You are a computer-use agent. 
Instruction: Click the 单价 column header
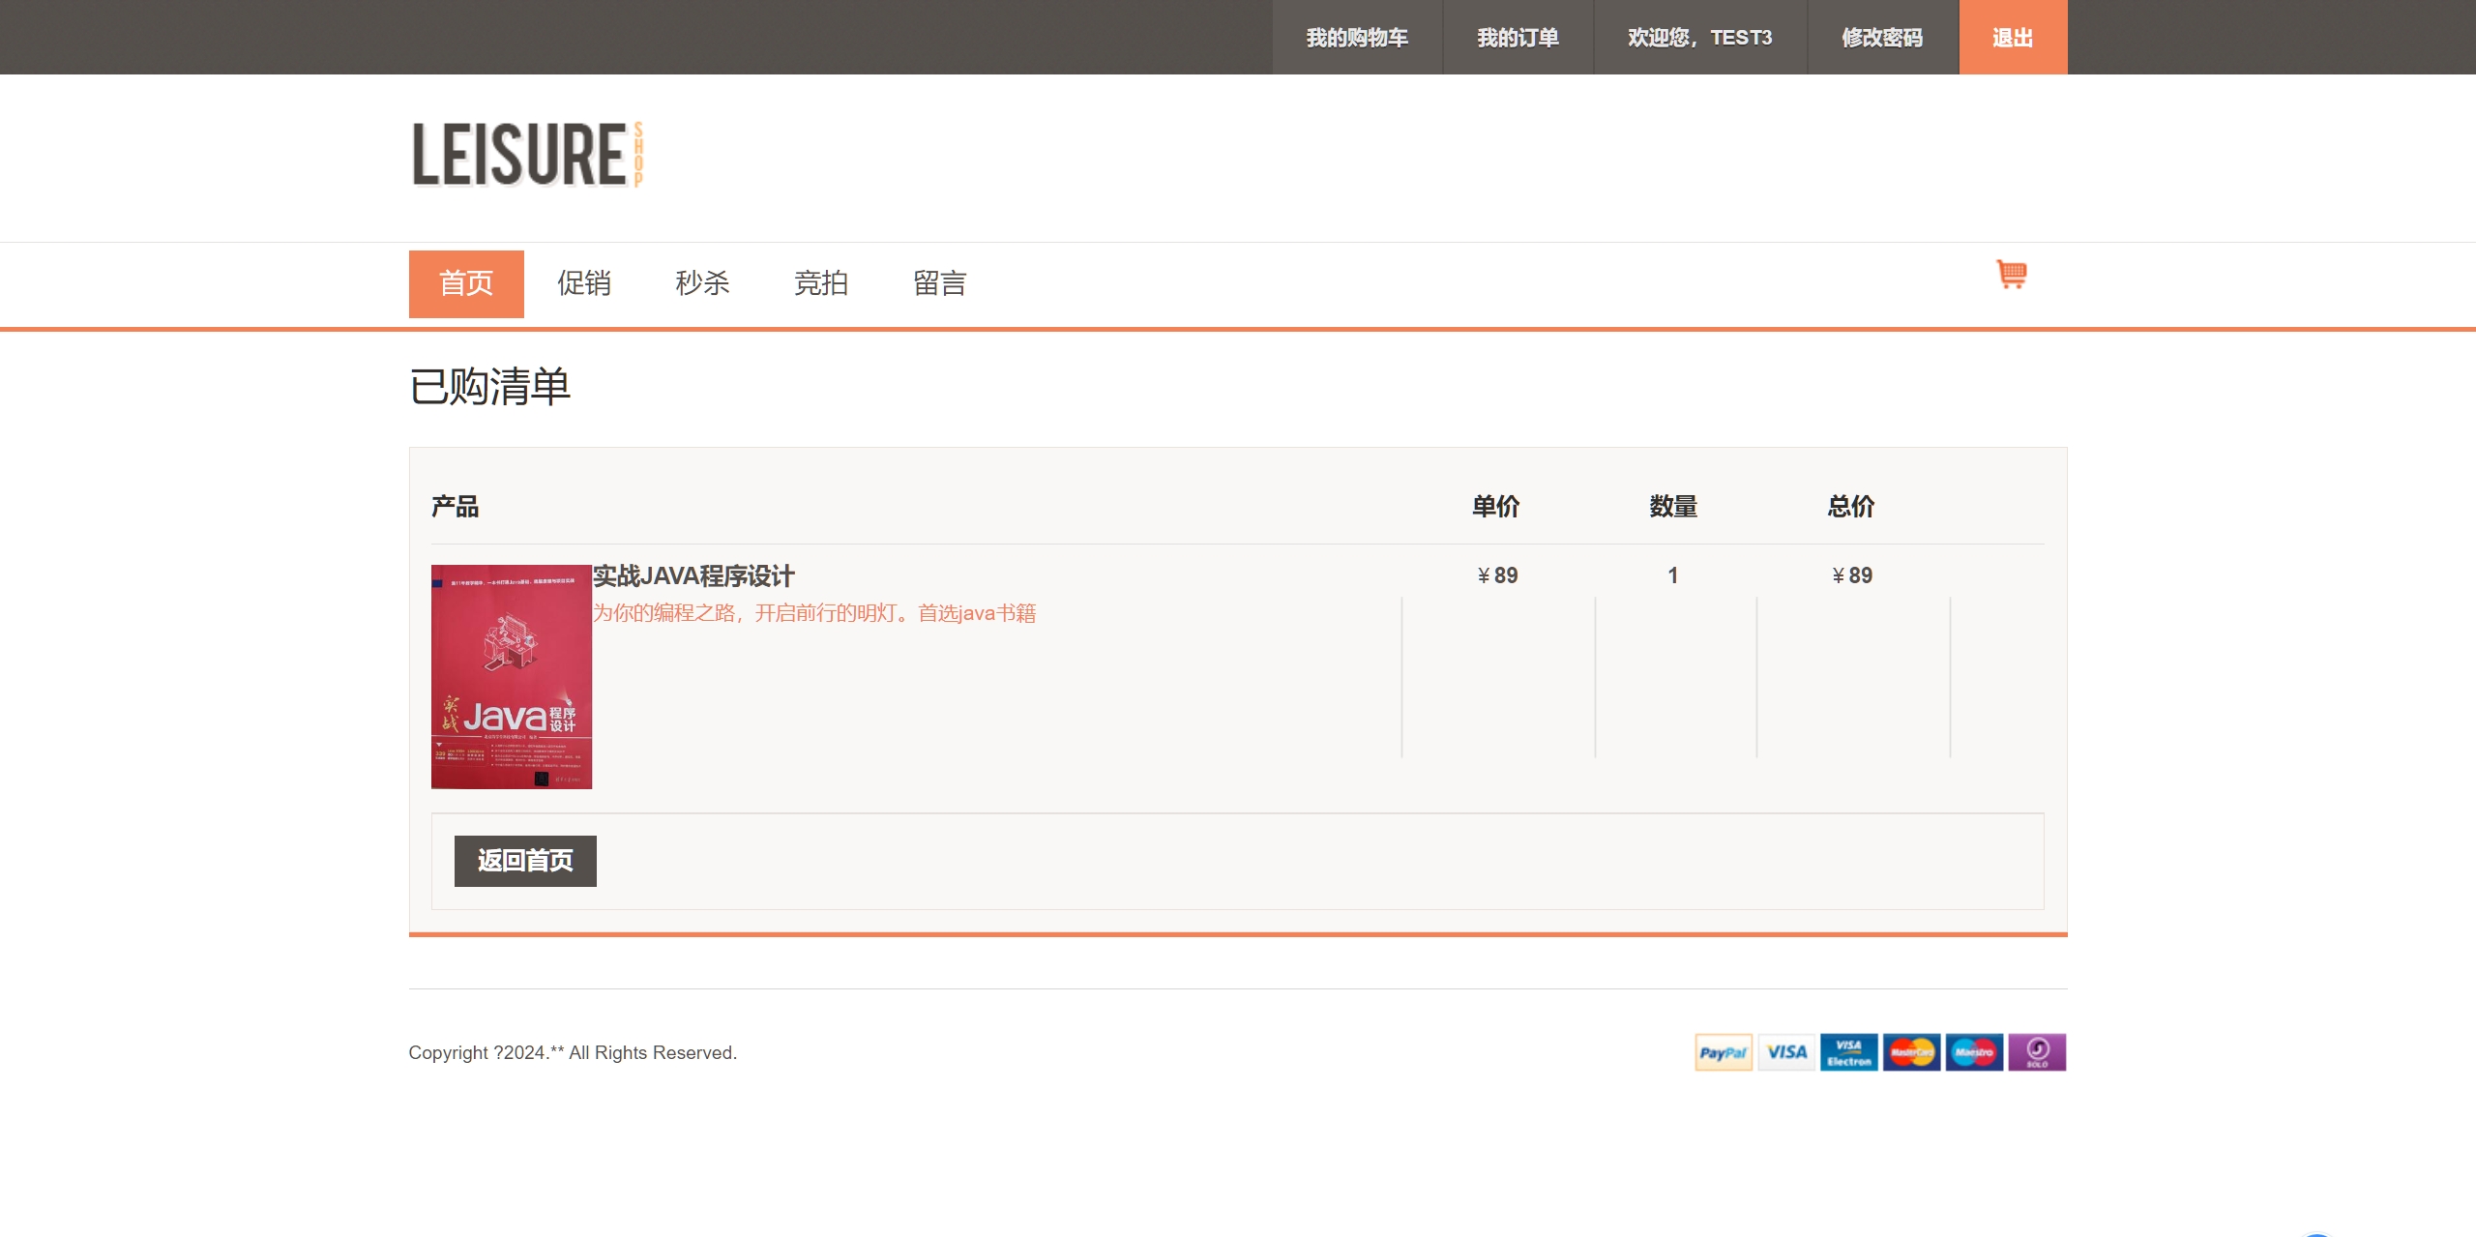pyautogui.click(x=1496, y=507)
